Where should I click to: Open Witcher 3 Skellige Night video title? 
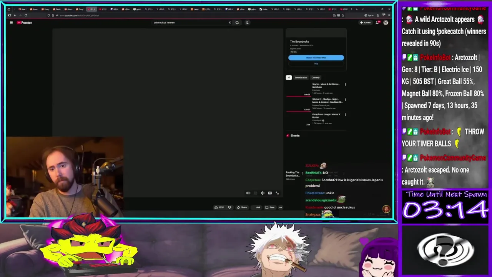(x=327, y=100)
